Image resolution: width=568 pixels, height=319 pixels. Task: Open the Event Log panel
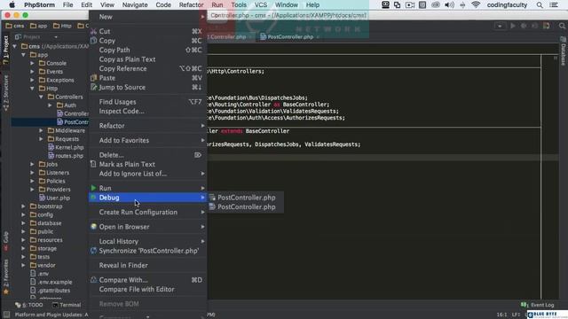[x=538, y=305]
